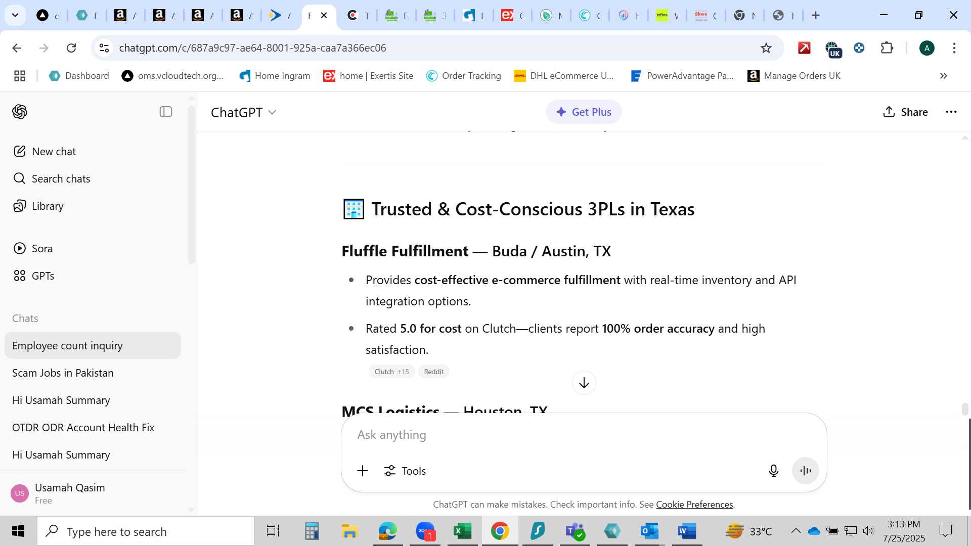
Task: Click the scroll-to-bottom arrow button
Action: point(584,383)
